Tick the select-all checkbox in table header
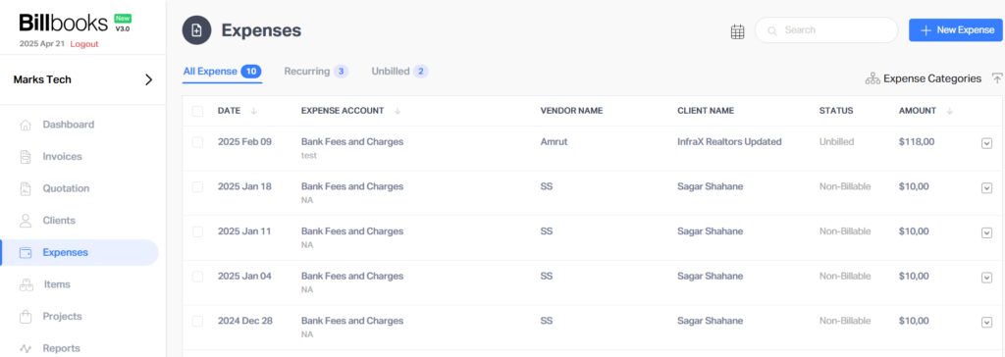 pyautogui.click(x=197, y=111)
